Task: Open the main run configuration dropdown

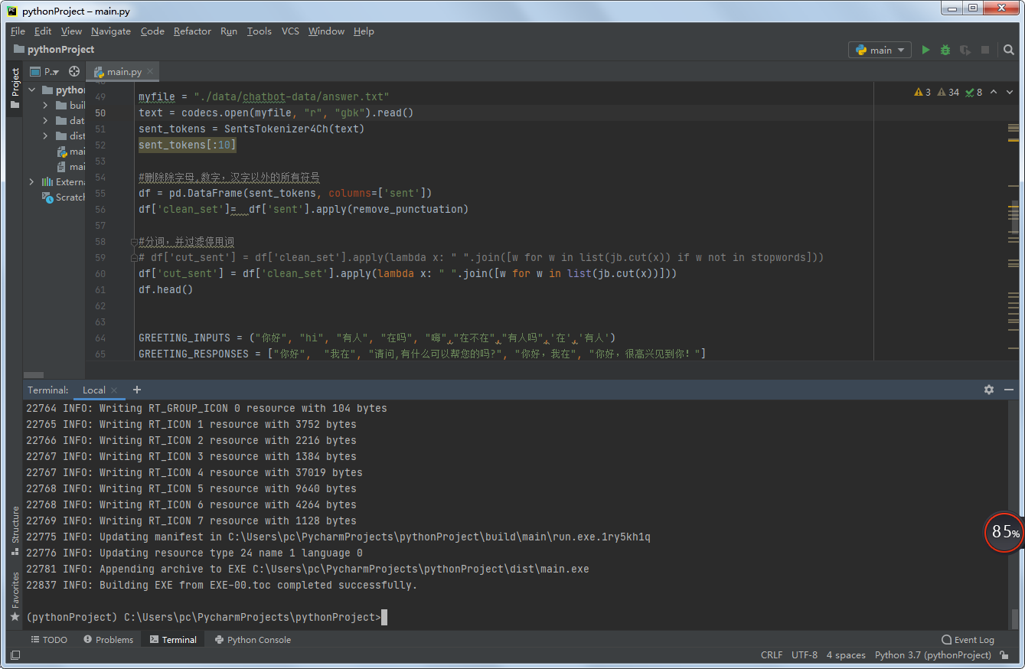Action: 880,50
